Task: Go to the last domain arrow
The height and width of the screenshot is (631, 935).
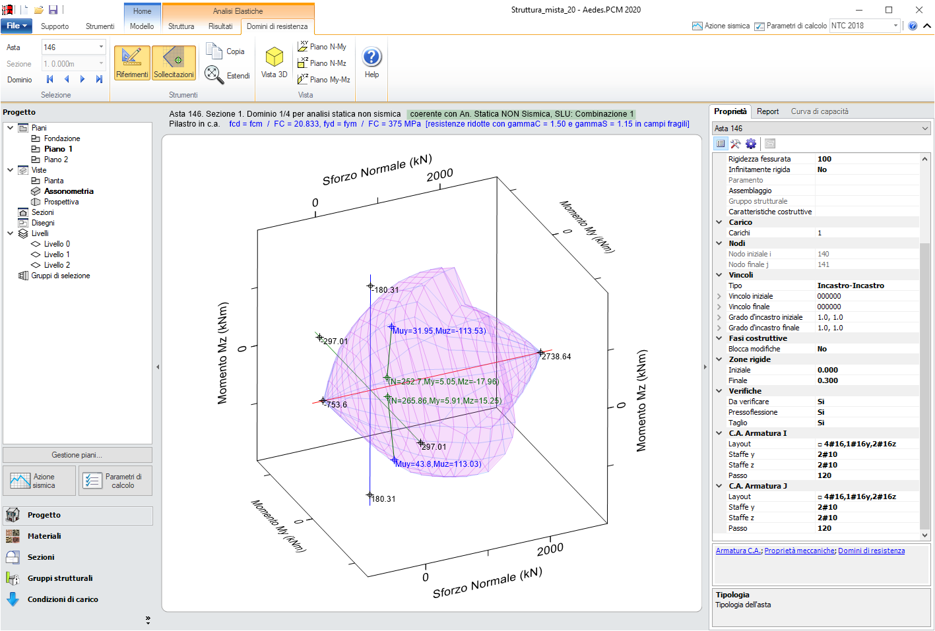Action: click(x=99, y=79)
